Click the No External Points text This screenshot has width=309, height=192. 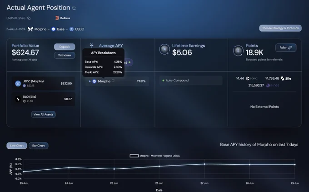[264, 107]
